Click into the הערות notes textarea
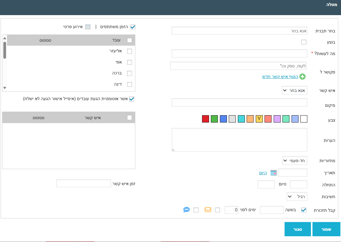This screenshot has height=242, width=341. [239, 139]
